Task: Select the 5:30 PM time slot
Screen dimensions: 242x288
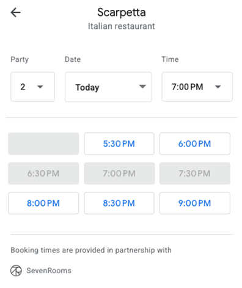Action: pos(119,143)
